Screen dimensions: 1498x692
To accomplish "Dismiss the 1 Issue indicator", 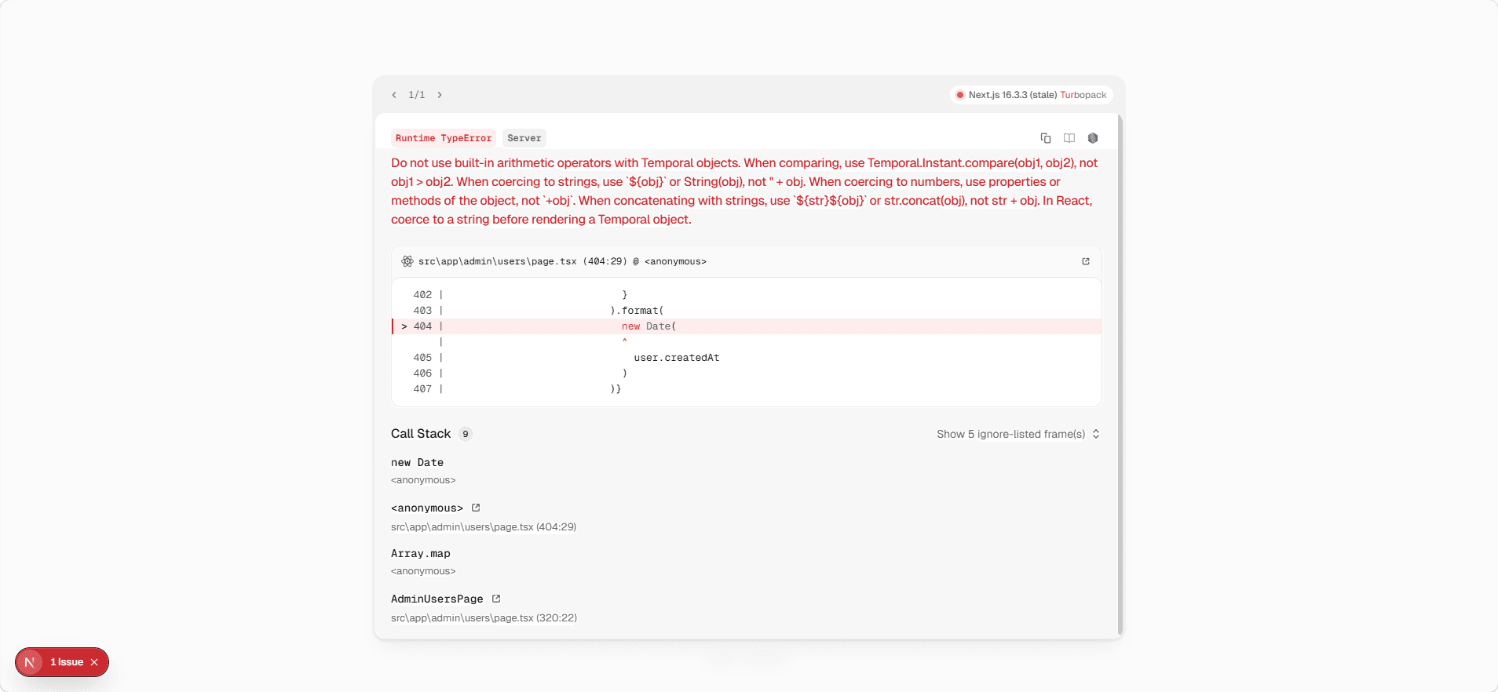I will pos(94,662).
